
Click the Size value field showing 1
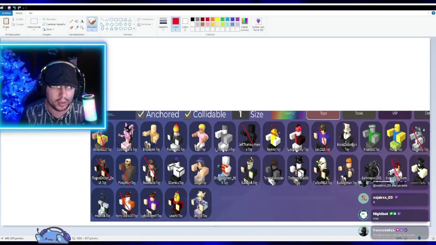point(240,115)
